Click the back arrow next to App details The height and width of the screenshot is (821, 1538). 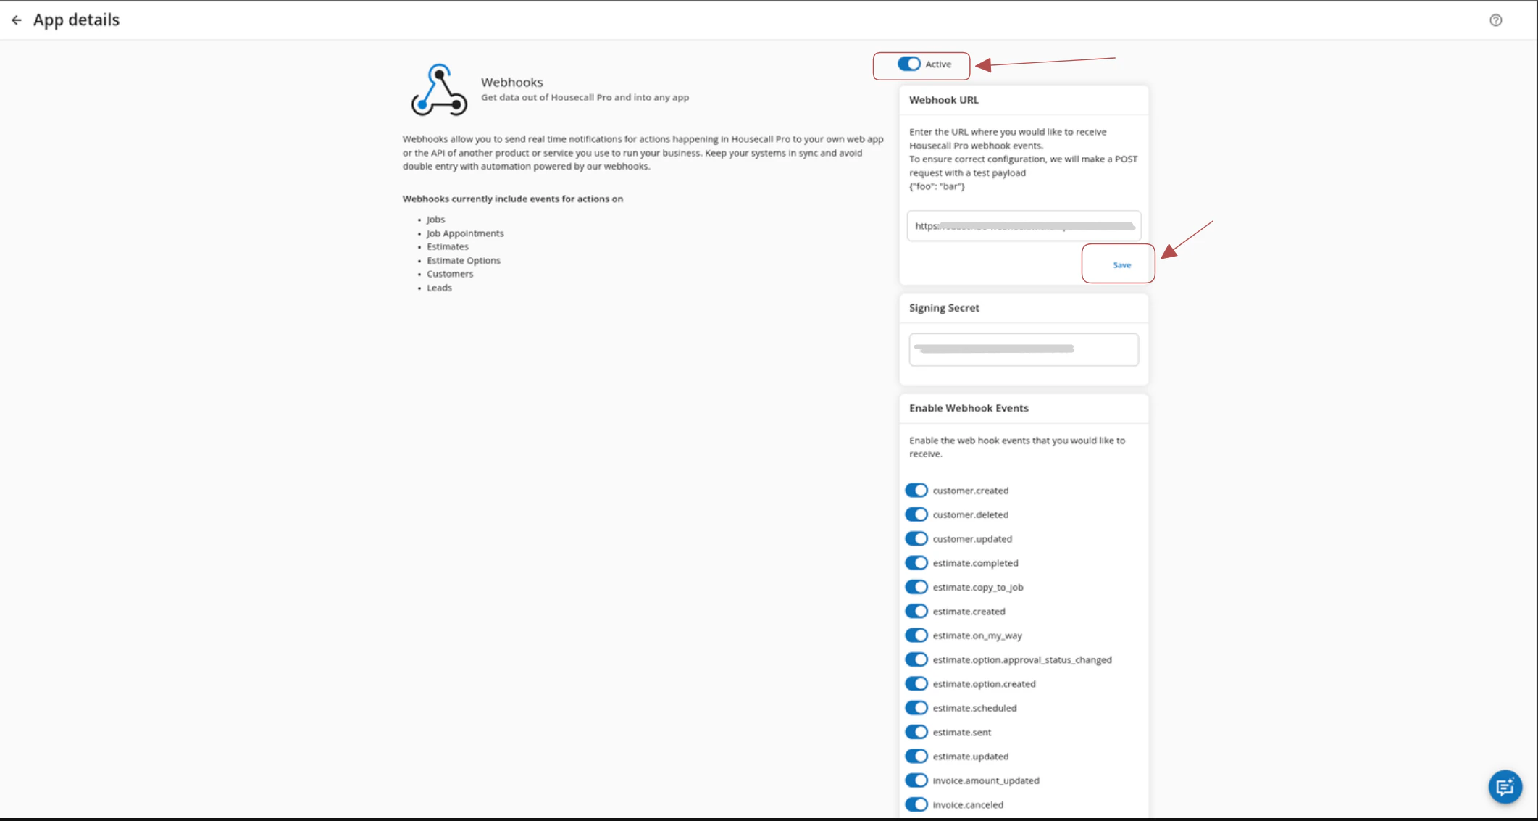[17, 20]
